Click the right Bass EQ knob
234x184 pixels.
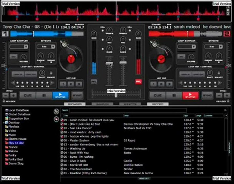pos(123,48)
